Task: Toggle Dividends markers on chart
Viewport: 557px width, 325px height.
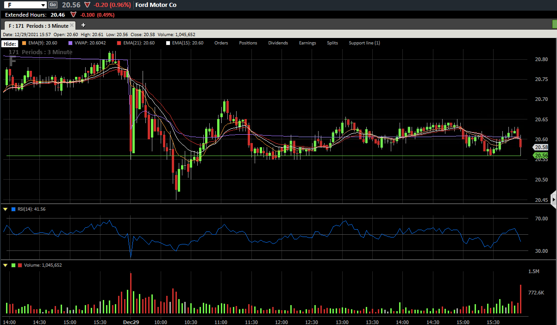Action: point(278,43)
